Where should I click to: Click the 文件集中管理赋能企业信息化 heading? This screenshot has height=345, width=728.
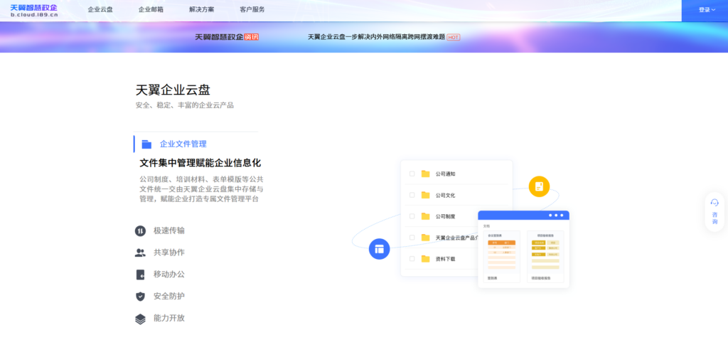(x=200, y=163)
